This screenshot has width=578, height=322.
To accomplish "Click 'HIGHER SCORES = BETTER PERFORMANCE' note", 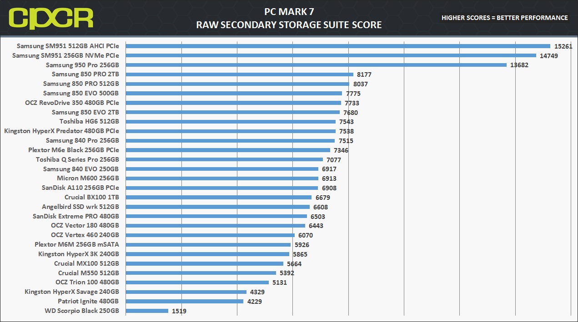I will (x=505, y=18).
